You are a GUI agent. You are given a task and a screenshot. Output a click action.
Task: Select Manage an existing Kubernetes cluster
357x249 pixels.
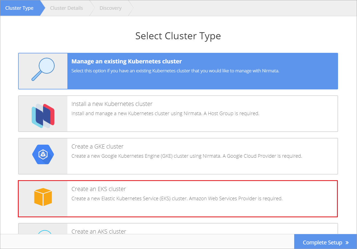click(178, 71)
